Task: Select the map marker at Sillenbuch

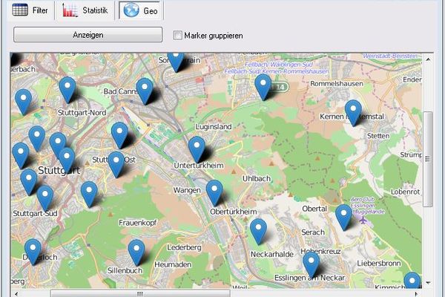Action: click(136, 252)
